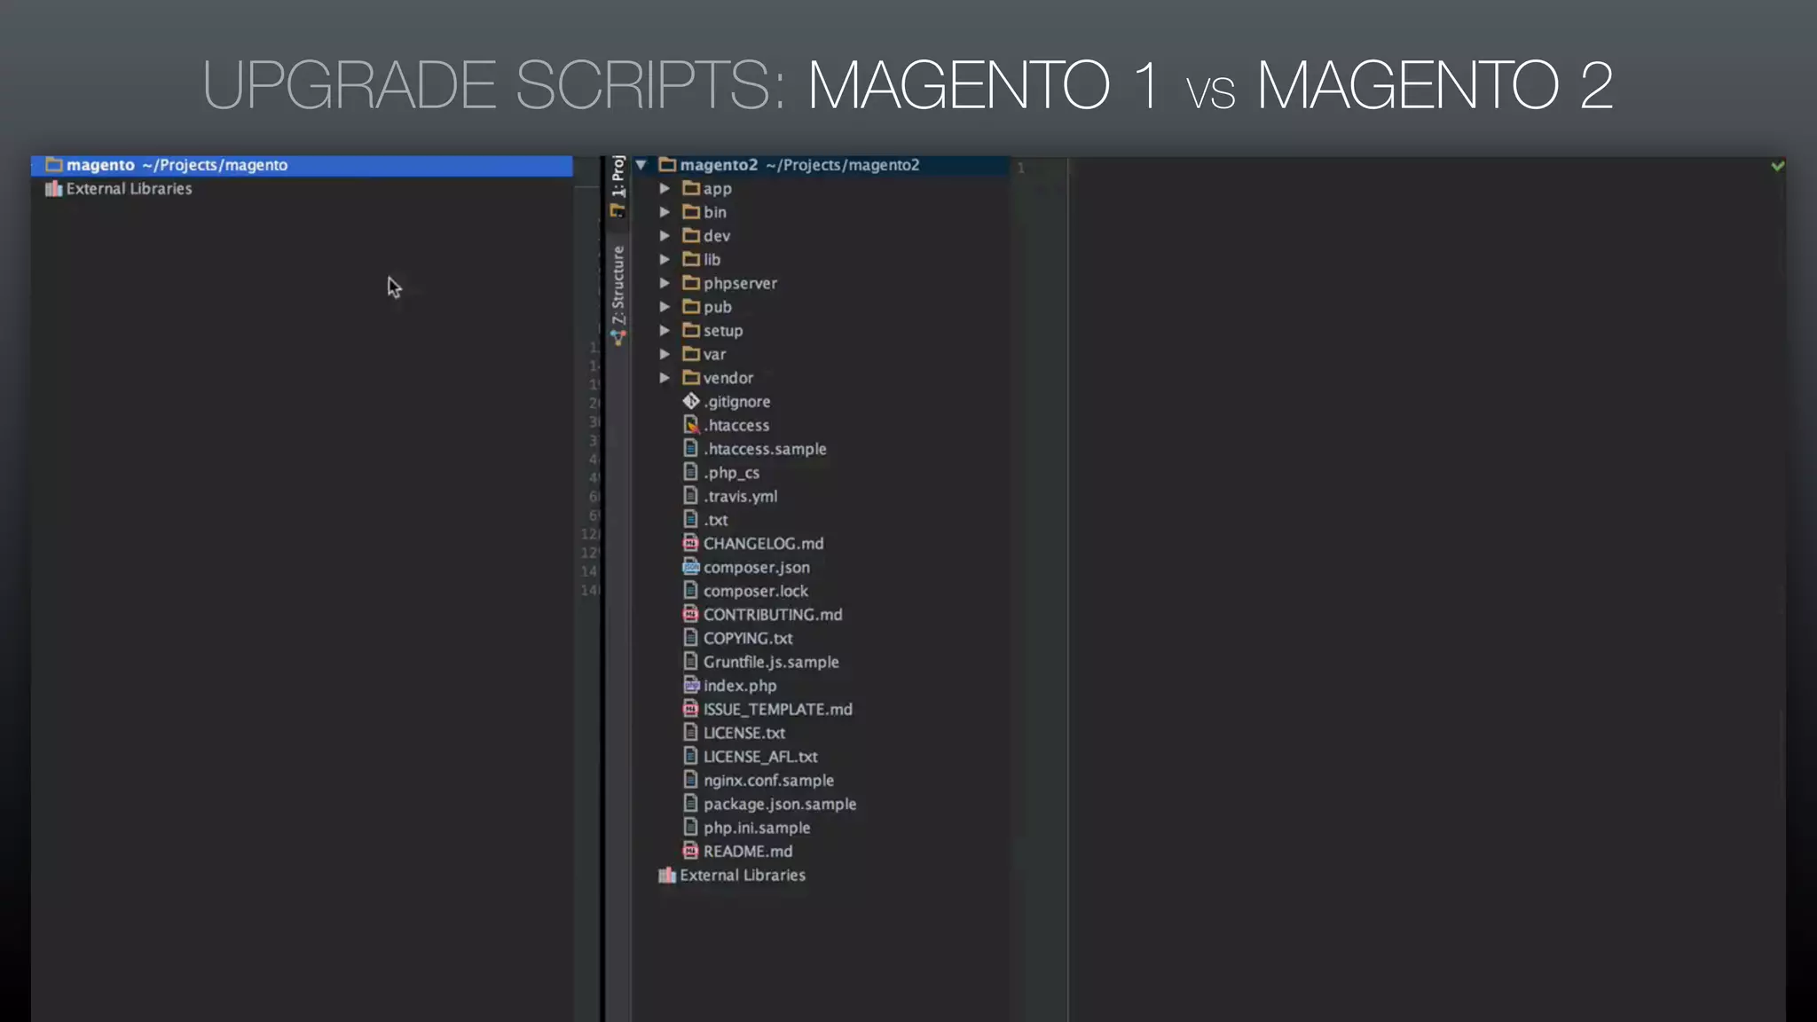
Task: Click the php.ini.sample file icon
Action: (691, 827)
